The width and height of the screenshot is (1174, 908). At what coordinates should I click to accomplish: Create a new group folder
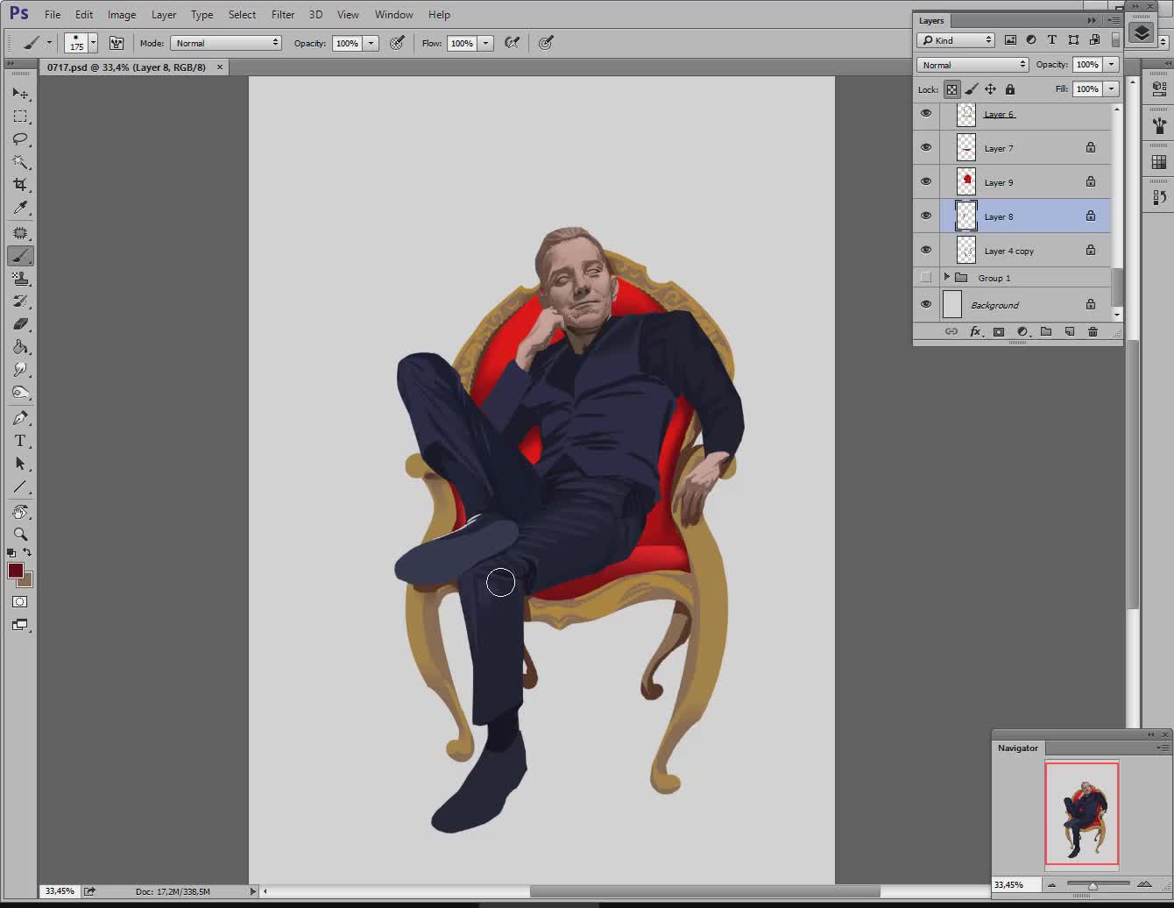click(x=1046, y=331)
